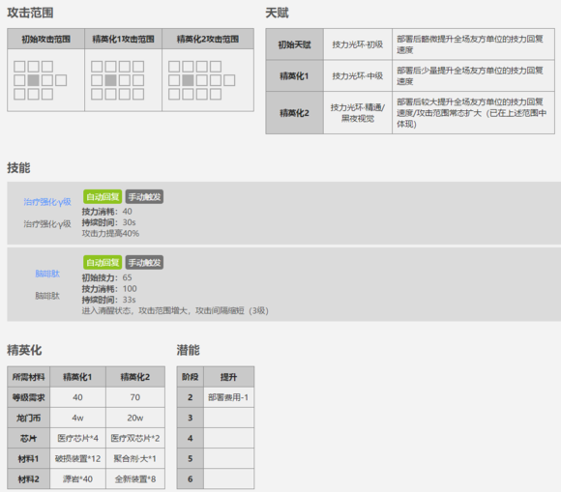
Task: Click the 精英化2攻击范围 column header
Action: click(208, 39)
